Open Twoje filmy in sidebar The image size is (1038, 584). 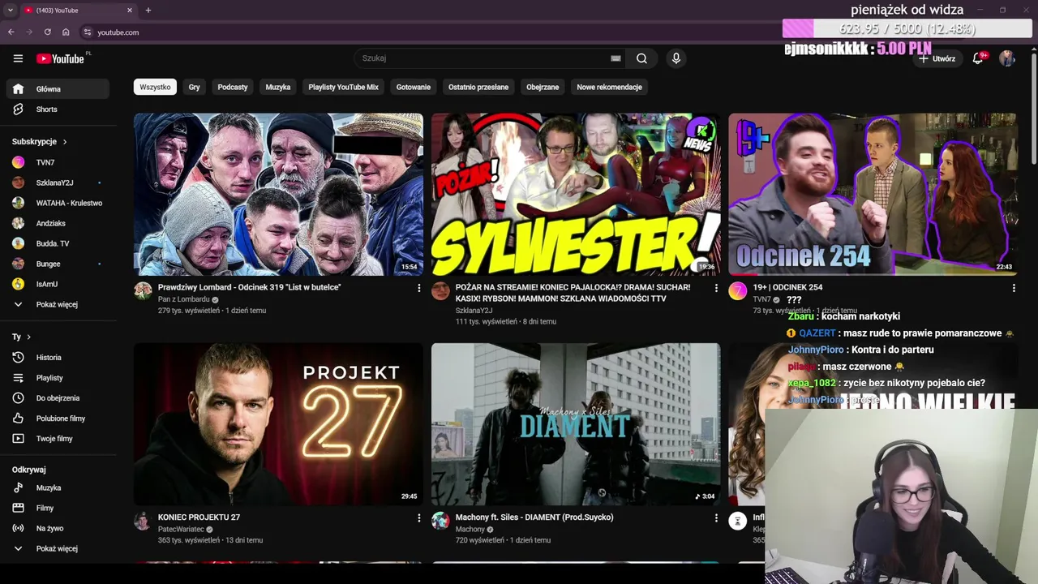57,439
